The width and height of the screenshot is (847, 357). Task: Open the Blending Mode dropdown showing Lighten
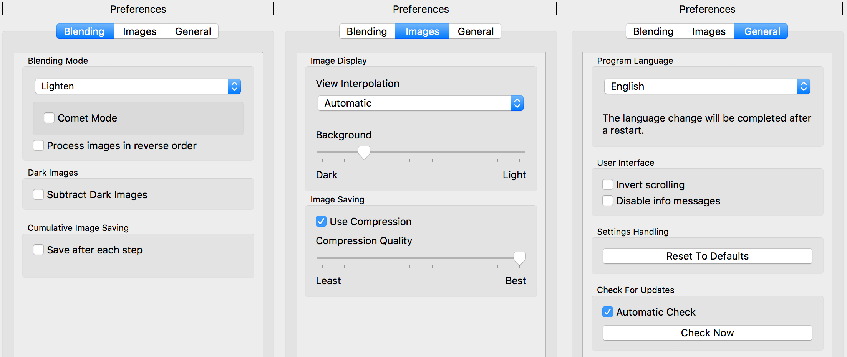coord(138,86)
